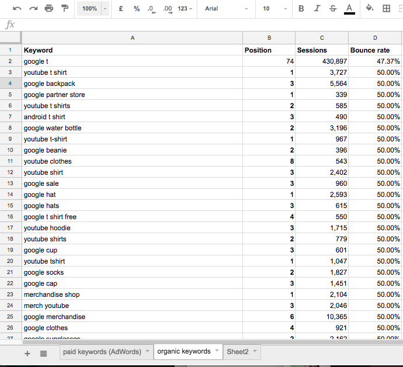
Task: Select column B header
Action: click(269, 38)
